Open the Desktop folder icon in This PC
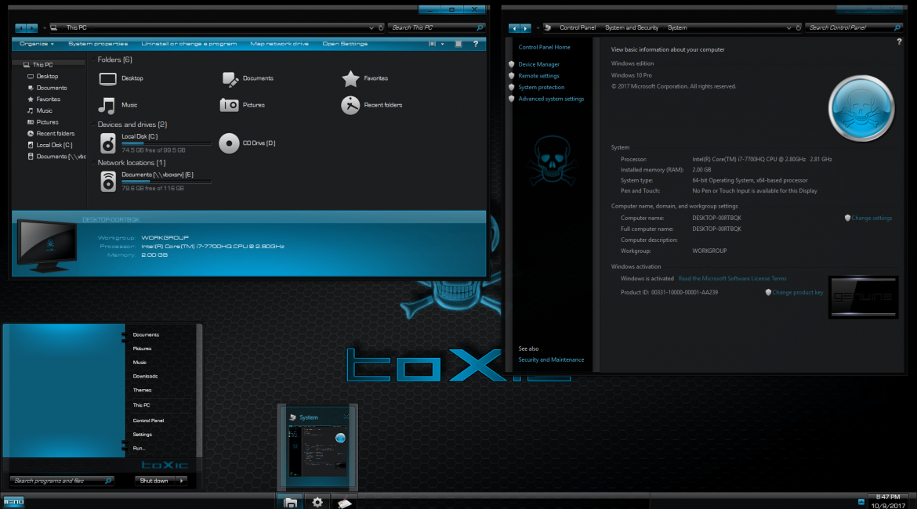917x509 pixels. [x=107, y=78]
